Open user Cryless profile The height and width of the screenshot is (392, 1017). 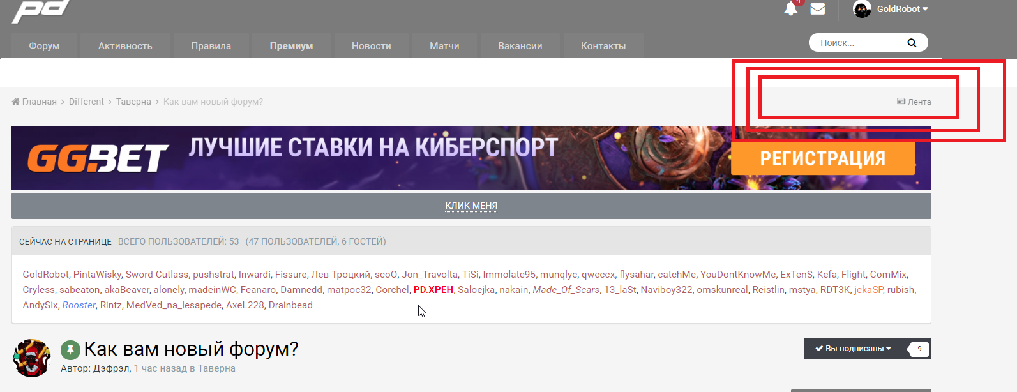39,290
